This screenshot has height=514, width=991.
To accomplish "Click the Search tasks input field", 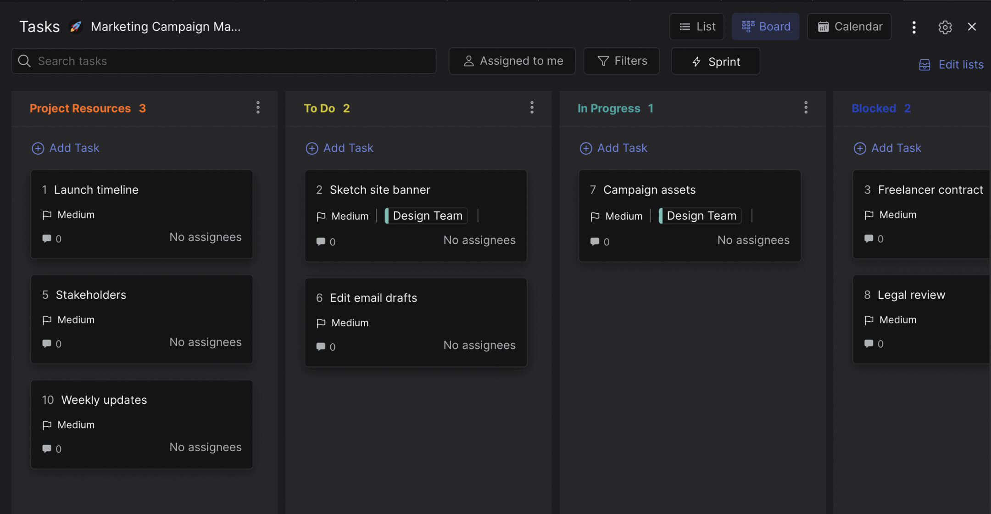I will [223, 61].
